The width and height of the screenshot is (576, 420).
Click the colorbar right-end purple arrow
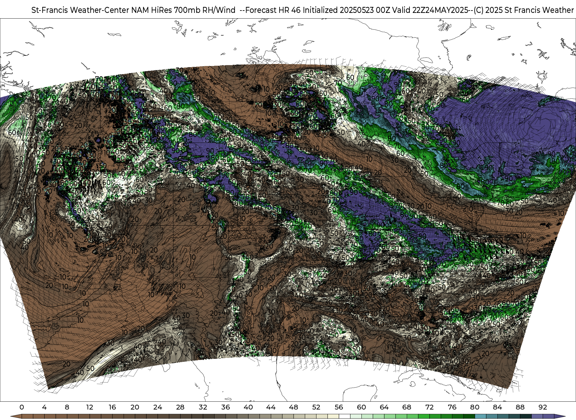[559, 416]
